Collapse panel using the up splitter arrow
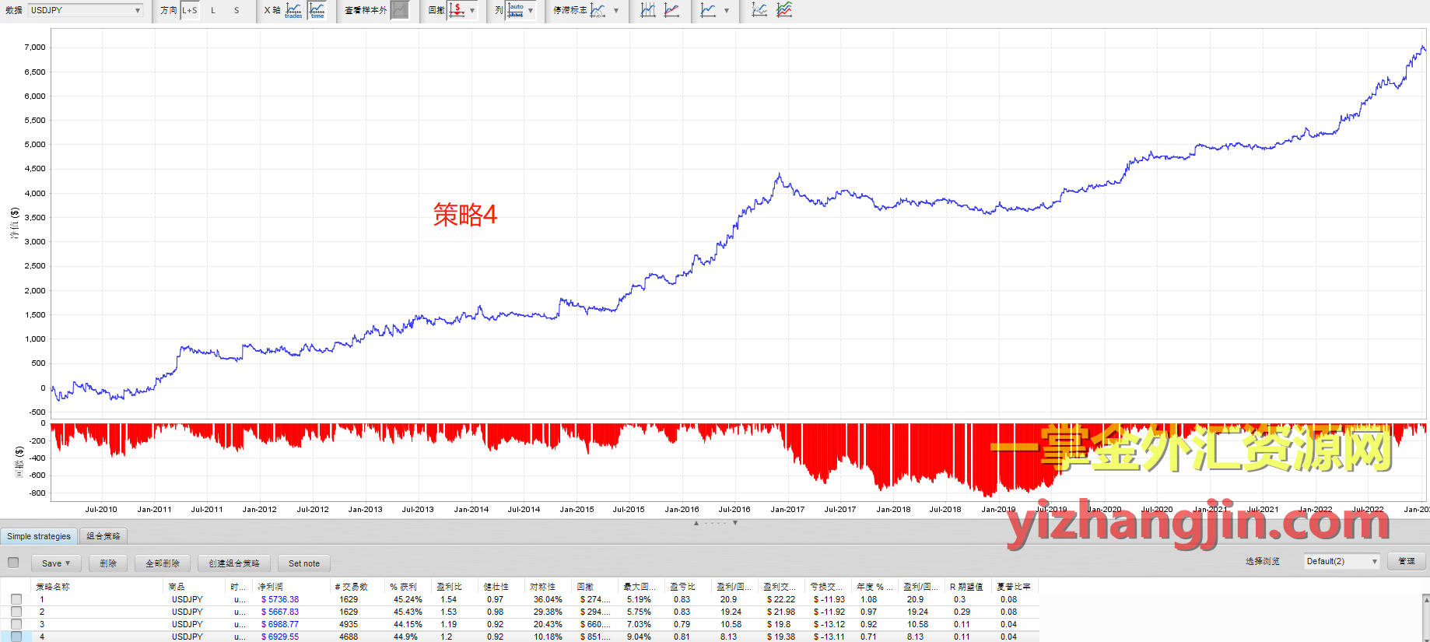Image resolution: width=1430 pixels, height=642 pixels. [696, 523]
